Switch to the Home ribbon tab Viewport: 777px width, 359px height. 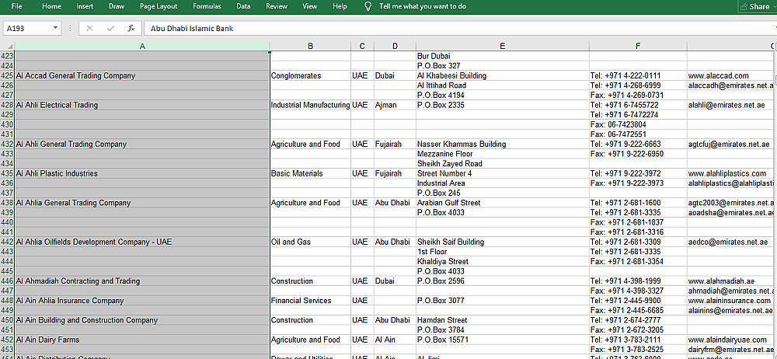click(51, 6)
